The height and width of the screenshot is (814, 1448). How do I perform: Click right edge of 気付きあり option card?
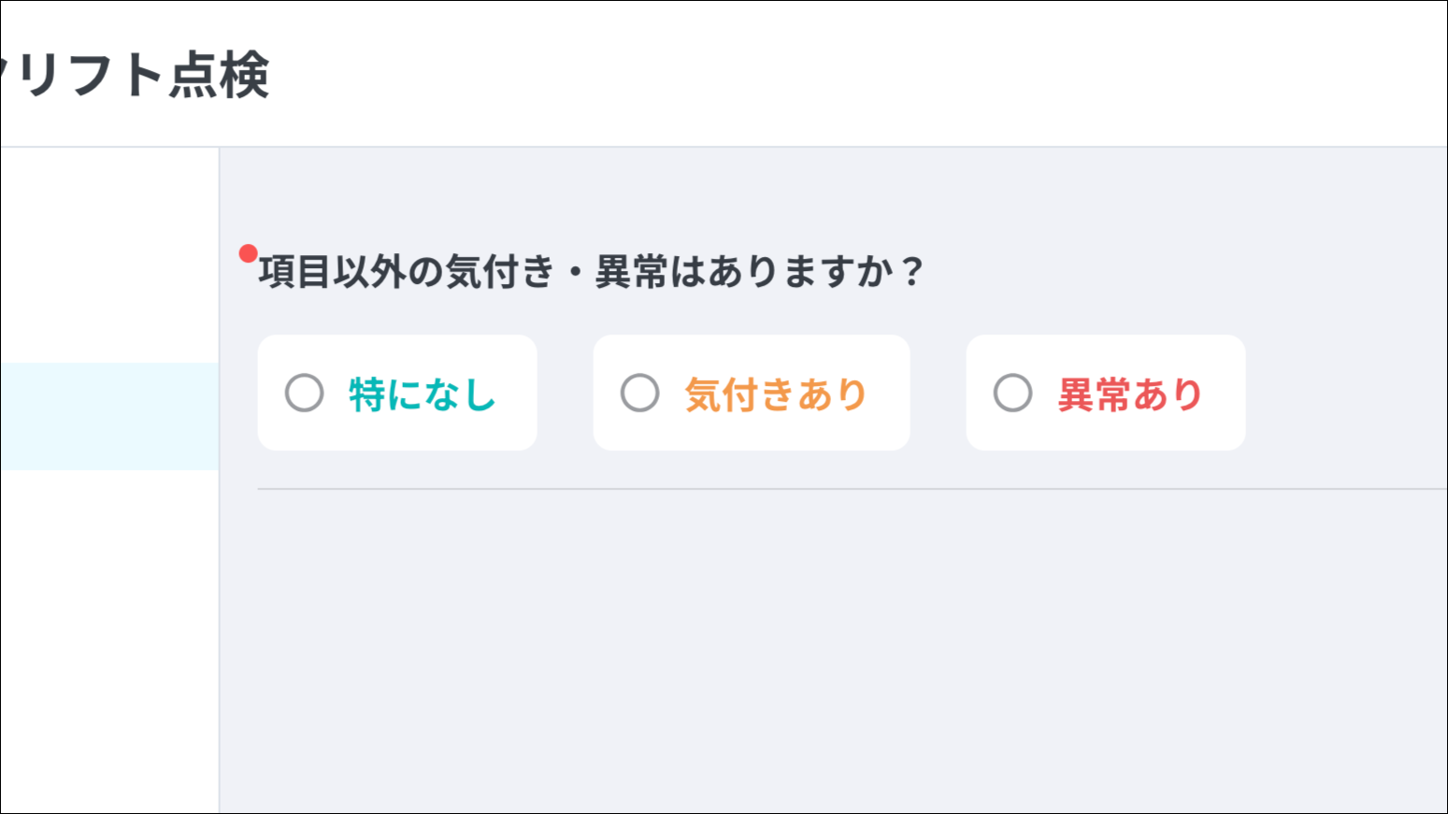point(896,393)
